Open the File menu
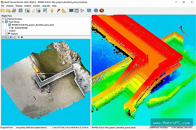The image size is (196, 130). (2, 6)
